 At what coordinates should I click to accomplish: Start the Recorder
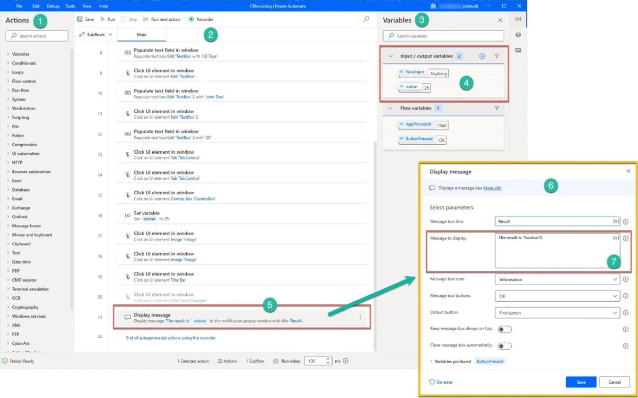coord(201,19)
